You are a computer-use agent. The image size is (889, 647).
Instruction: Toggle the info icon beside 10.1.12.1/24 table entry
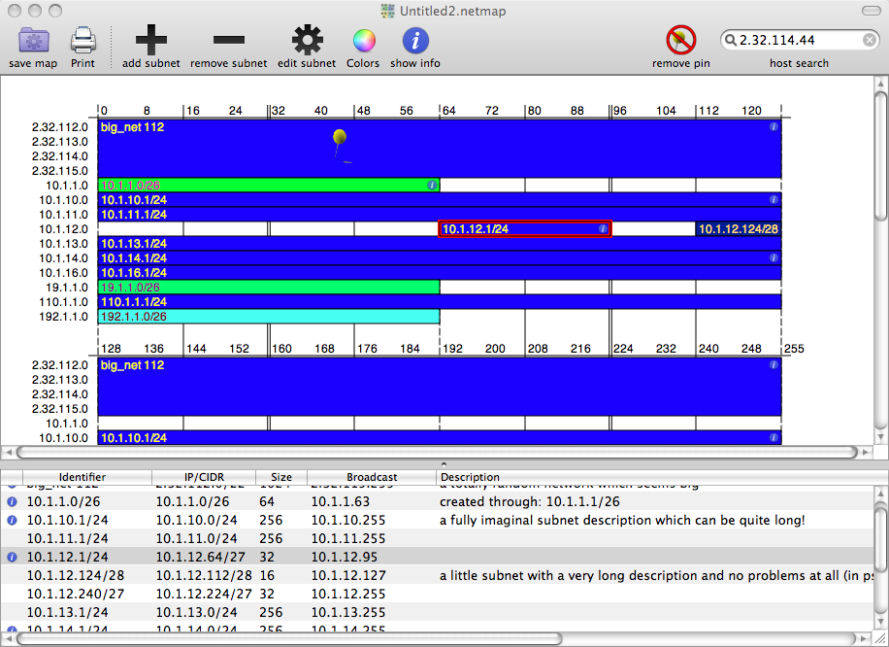coord(10,557)
